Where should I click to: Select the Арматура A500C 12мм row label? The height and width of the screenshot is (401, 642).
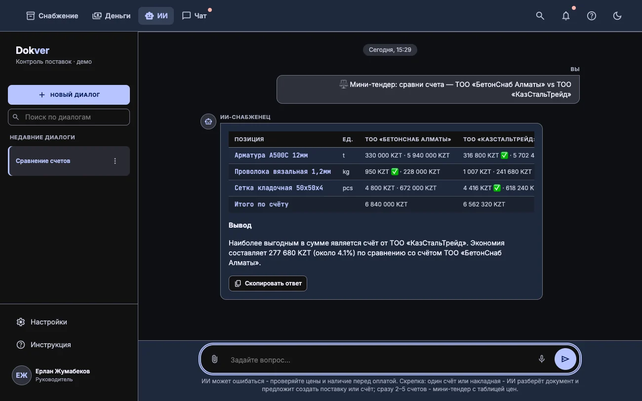coord(271,156)
